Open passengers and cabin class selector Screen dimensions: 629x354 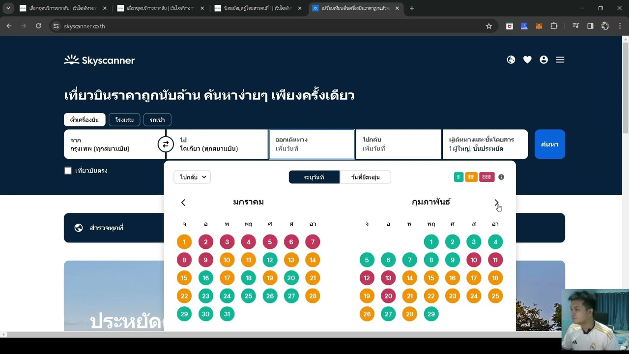click(486, 144)
